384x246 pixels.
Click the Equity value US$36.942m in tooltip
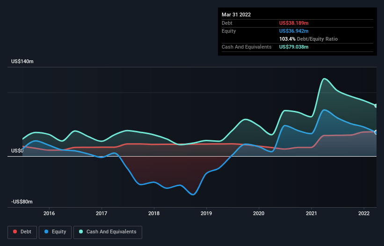[294, 31]
